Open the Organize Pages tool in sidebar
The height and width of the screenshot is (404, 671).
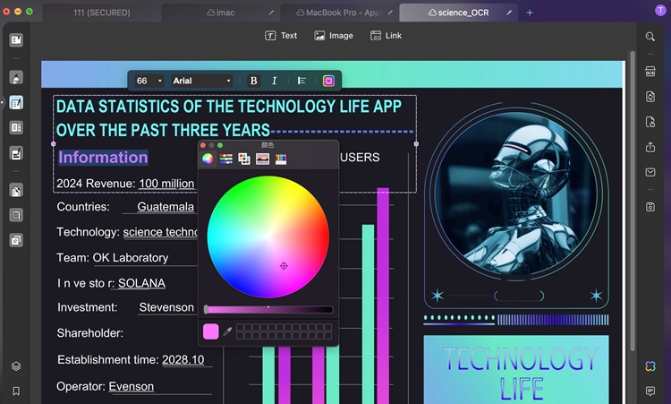click(x=16, y=128)
